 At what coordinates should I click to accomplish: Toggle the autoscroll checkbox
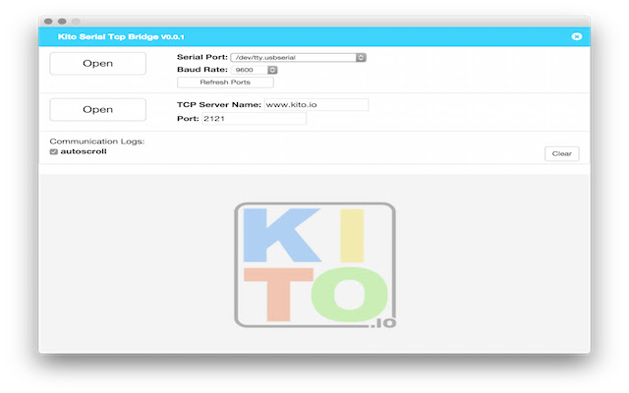(54, 151)
